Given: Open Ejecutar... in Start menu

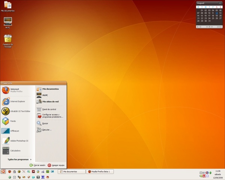Looking at the screenshot, I should coord(50,130).
